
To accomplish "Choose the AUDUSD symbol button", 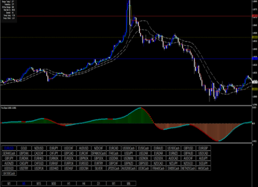I will pyautogui.click(x=84, y=148).
